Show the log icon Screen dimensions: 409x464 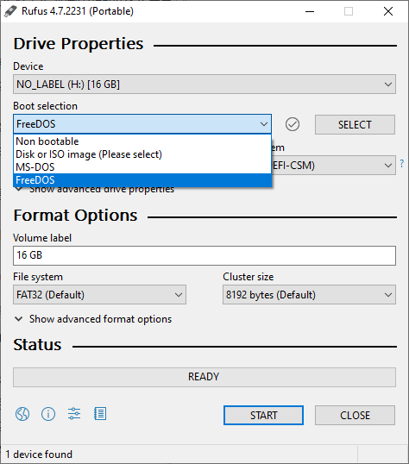(100, 414)
